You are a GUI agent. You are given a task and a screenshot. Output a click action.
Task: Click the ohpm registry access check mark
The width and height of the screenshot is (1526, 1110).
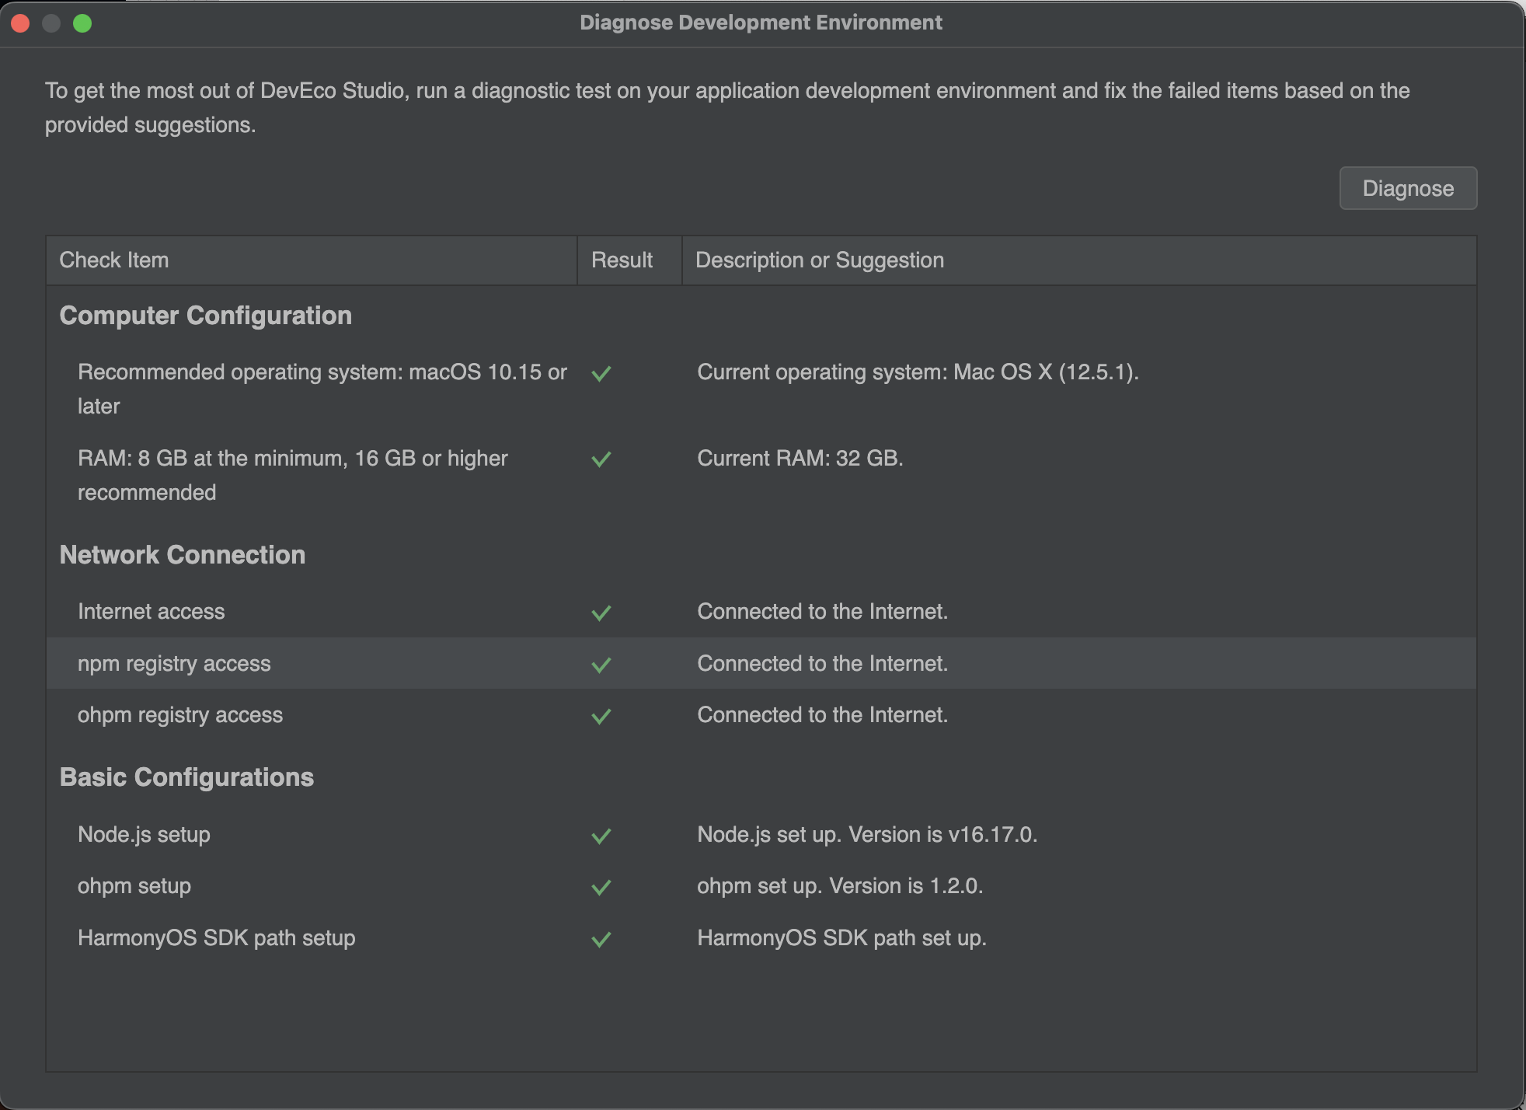[x=601, y=716]
